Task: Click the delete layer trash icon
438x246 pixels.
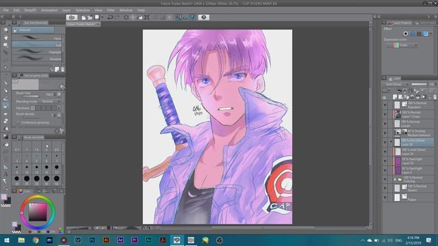Action: point(435,97)
